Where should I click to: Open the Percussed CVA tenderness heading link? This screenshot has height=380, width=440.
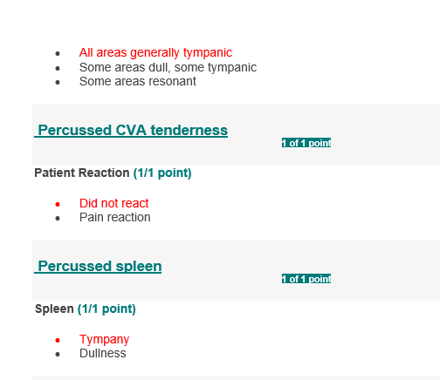(131, 130)
